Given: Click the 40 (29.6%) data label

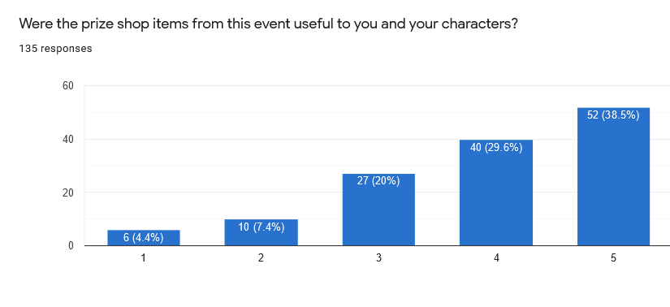Looking at the screenshot, I should 496,148.
